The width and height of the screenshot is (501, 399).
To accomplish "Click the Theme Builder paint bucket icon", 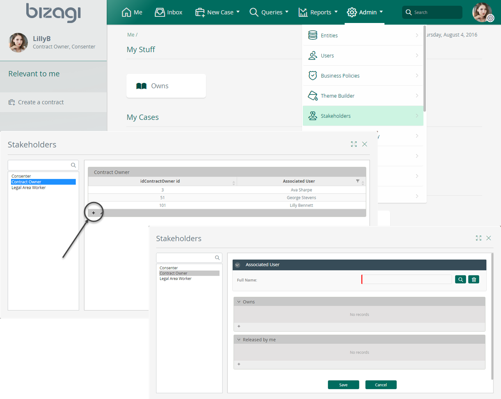I will pyautogui.click(x=313, y=96).
